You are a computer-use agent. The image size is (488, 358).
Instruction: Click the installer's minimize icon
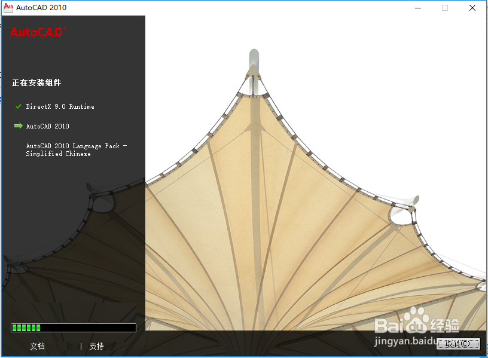point(417,8)
